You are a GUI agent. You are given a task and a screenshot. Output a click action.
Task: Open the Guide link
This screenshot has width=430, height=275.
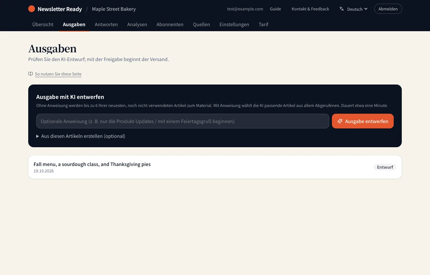coord(275,9)
